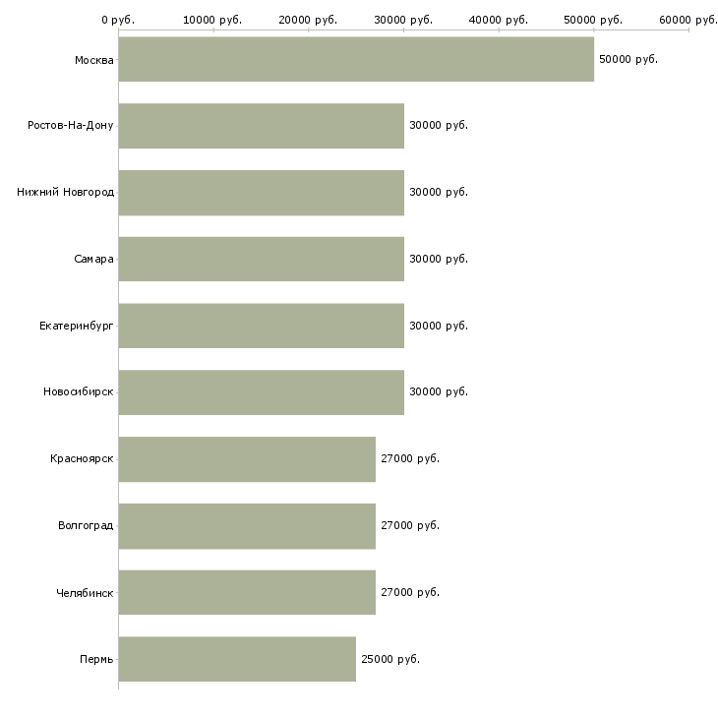Viewport: 718px width, 718px height.
Task: Select the Екатеринбург city label
Action: point(77,326)
